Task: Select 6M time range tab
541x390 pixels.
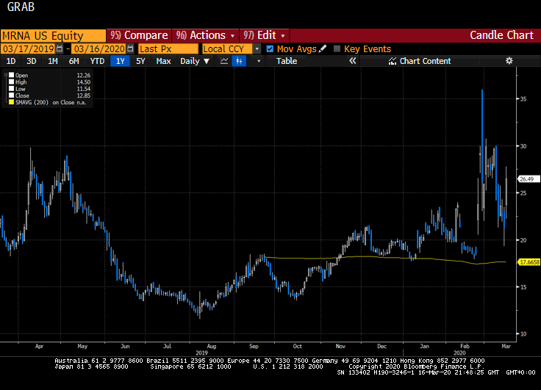Action: (74, 61)
